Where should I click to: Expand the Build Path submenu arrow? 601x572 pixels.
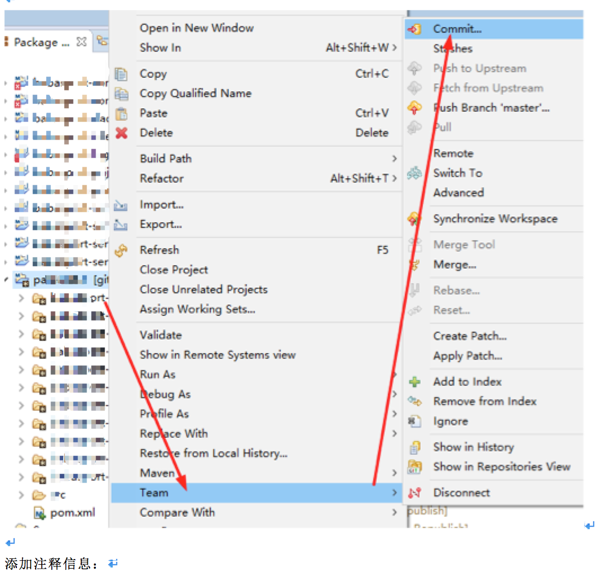click(x=394, y=159)
